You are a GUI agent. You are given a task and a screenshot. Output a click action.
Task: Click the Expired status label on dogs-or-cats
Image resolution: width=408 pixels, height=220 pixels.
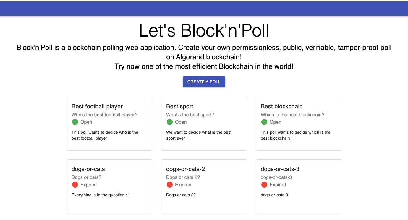coord(88,185)
